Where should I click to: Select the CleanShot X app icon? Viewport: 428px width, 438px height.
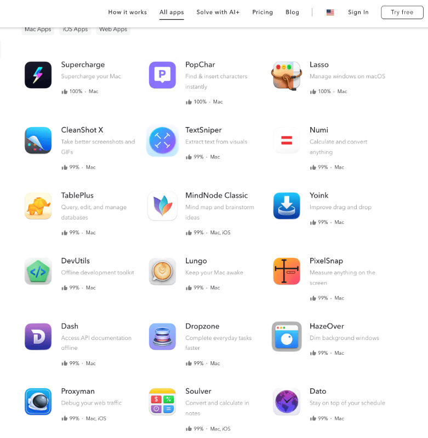coord(38,140)
